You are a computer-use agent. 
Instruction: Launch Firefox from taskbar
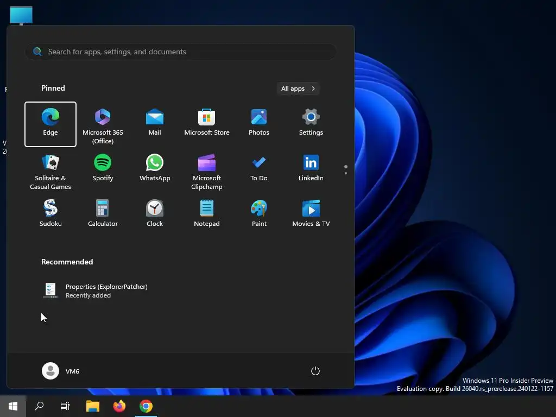click(119, 406)
